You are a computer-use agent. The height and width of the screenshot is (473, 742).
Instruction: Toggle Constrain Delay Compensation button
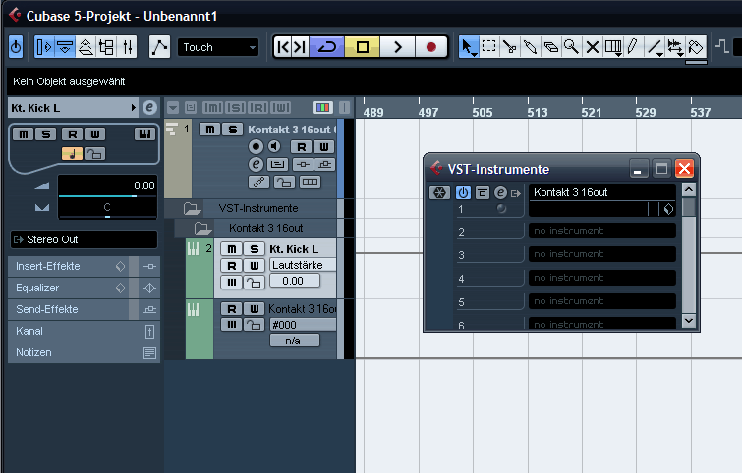[16, 47]
